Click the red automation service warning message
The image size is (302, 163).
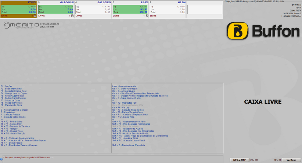point(28,158)
